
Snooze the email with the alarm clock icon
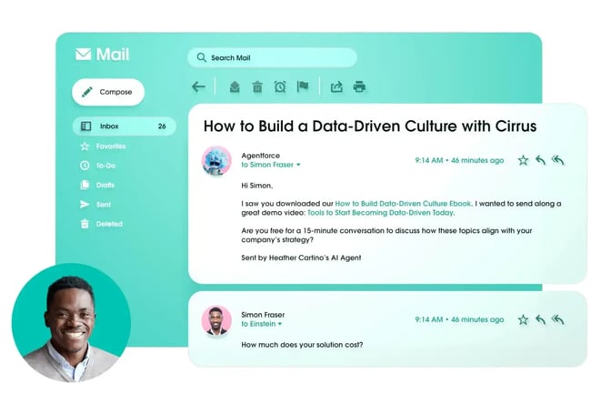(x=280, y=87)
